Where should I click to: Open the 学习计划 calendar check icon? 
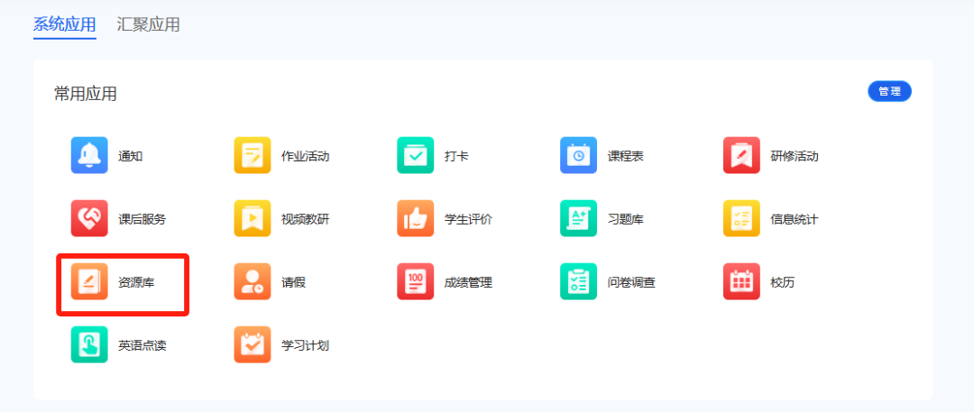click(x=253, y=345)
